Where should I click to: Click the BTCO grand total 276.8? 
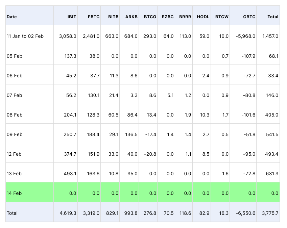[150, 213]
